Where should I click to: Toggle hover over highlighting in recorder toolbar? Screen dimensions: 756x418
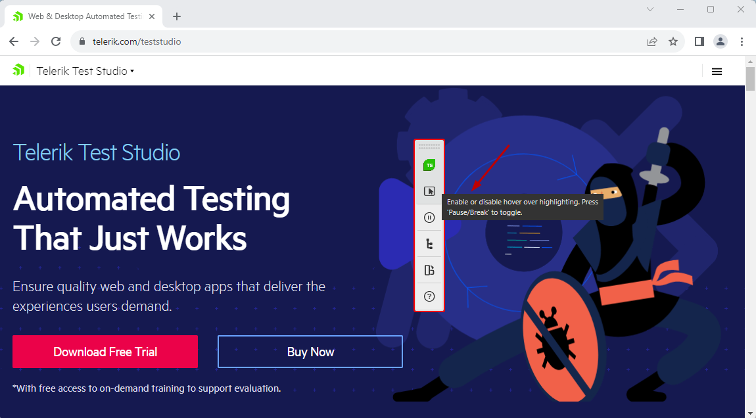(429, 191)
